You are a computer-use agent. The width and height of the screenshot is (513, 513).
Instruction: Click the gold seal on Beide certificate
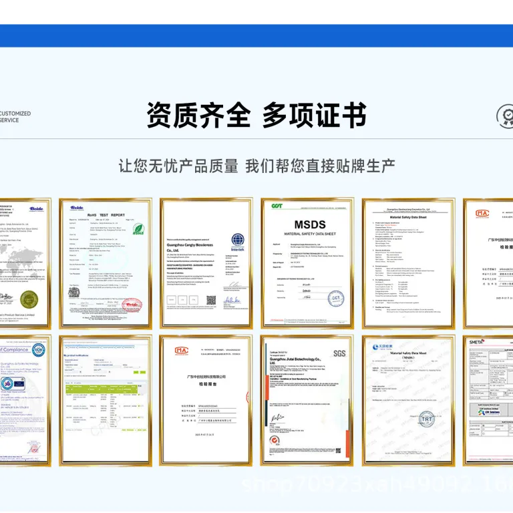[29, 299]
